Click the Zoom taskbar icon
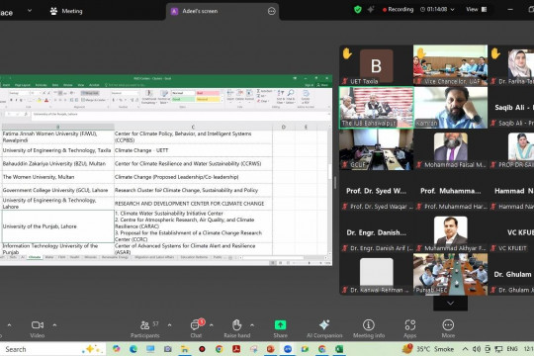This screenshot has height=356, width=534. [x=288, y=349]
